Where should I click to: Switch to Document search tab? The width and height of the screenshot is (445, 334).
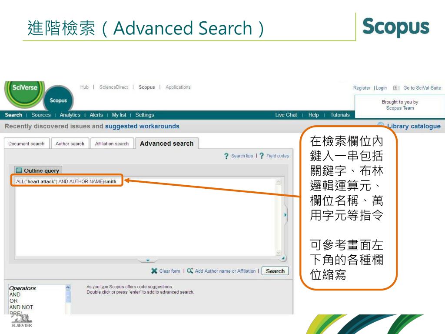[27, 144]
